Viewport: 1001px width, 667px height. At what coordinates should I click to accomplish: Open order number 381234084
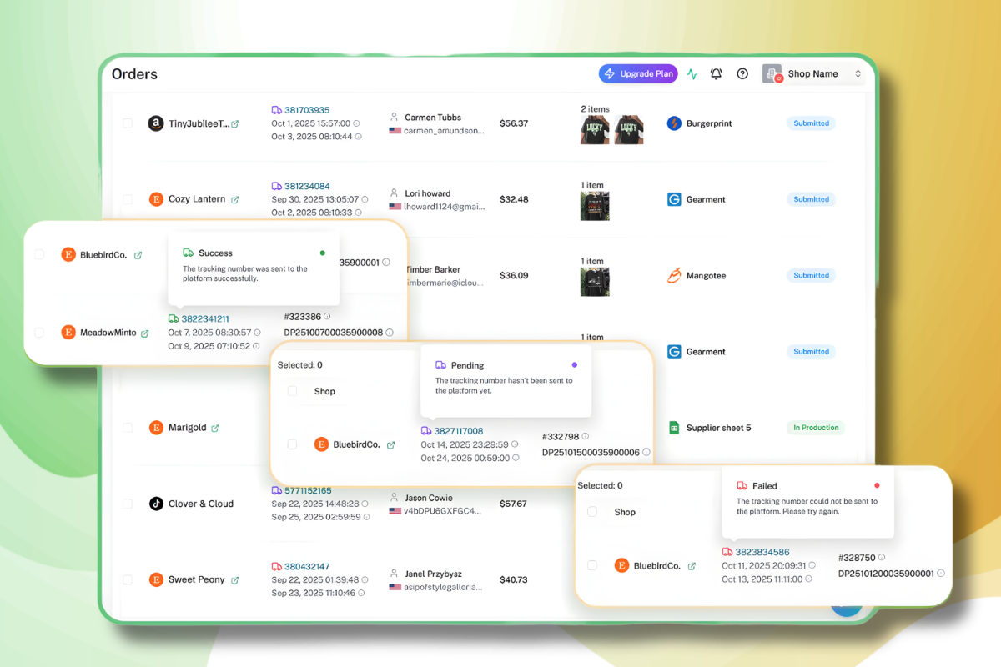tap(307, 186)
